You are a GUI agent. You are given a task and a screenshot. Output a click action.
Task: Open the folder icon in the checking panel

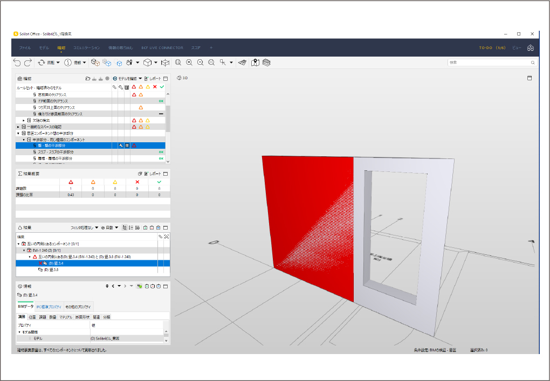(87, 79)
